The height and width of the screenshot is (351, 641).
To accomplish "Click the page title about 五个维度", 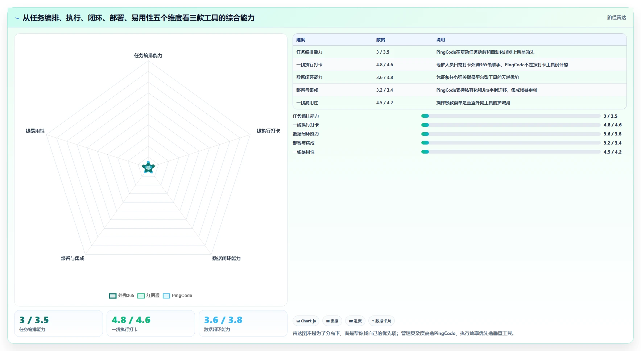I will [x=138, y=18].
